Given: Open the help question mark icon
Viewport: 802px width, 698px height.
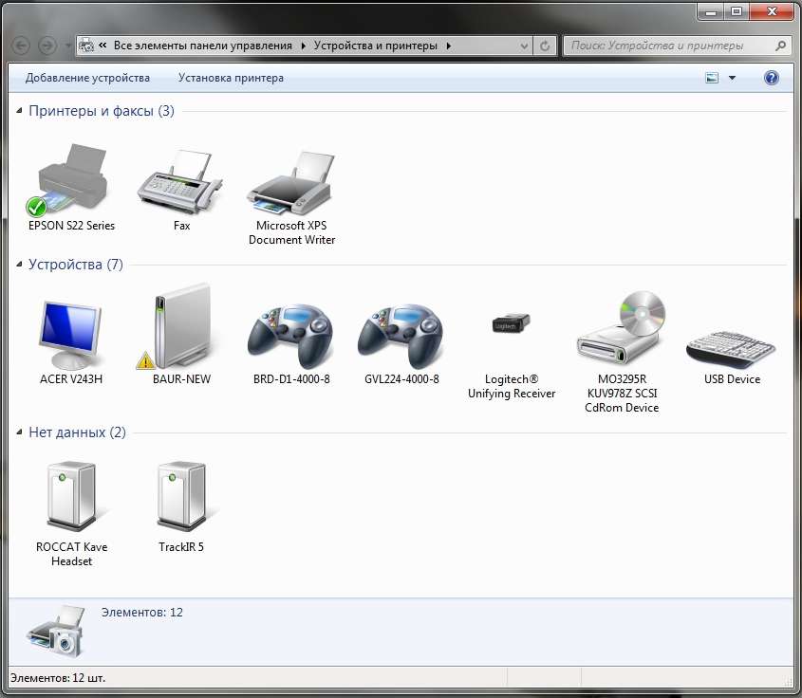Looking at the screenshot, I should [x=772, y=78].
